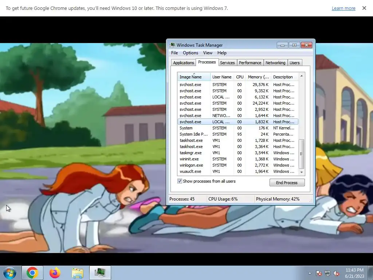Click the Task Manager title bar icon

172,45
